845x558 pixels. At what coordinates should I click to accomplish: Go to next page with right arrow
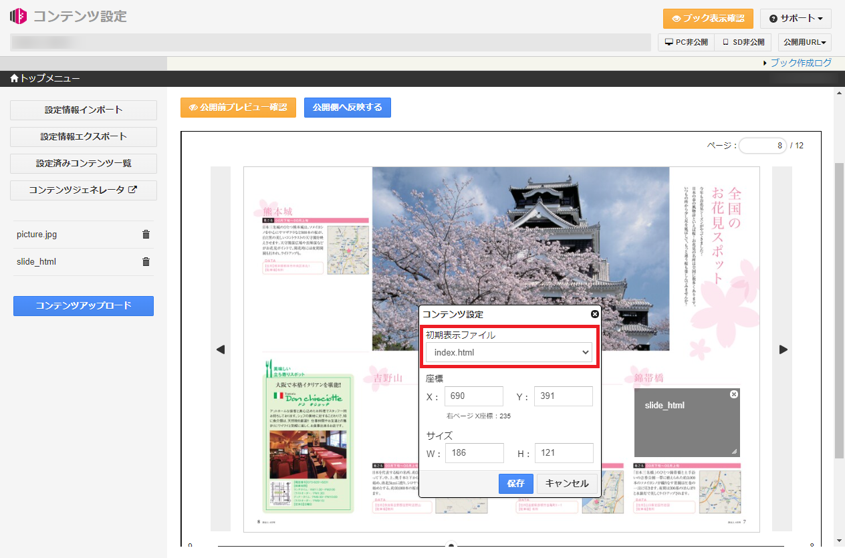click(x=783, y=350)
